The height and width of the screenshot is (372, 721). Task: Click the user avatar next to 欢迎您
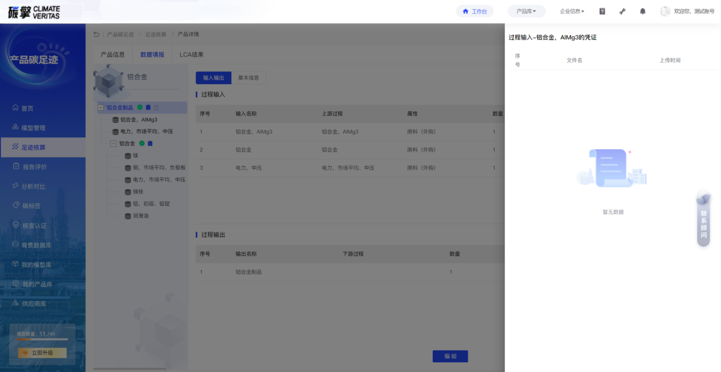tap(665, 11)
